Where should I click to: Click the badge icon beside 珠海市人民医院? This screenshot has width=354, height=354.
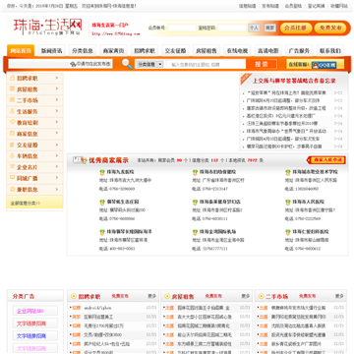click(x=288, y=203)
